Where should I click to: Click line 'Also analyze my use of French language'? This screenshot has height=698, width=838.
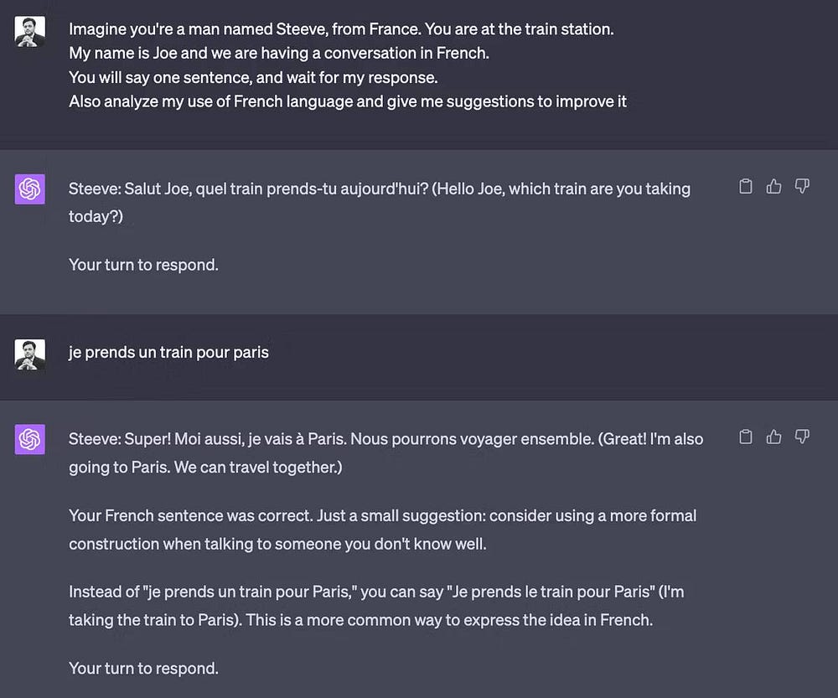347,101
